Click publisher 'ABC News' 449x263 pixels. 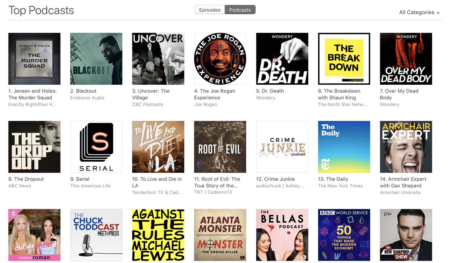tap(20, 186)
